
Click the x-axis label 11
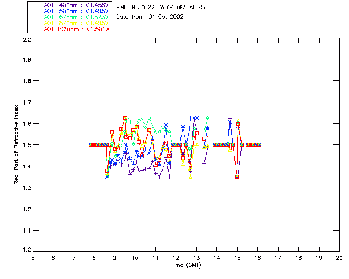point(155,258)
